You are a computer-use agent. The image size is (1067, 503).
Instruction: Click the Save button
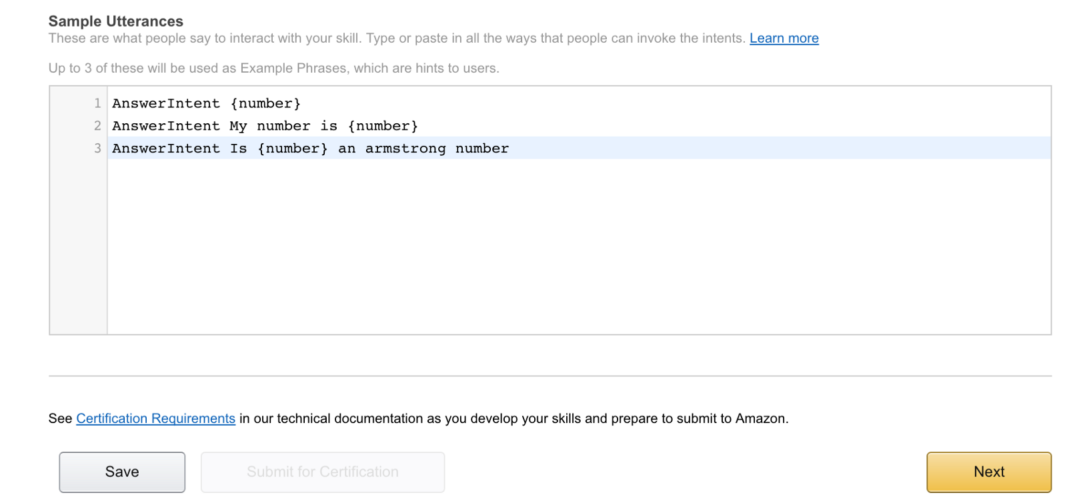coord(122,472)
